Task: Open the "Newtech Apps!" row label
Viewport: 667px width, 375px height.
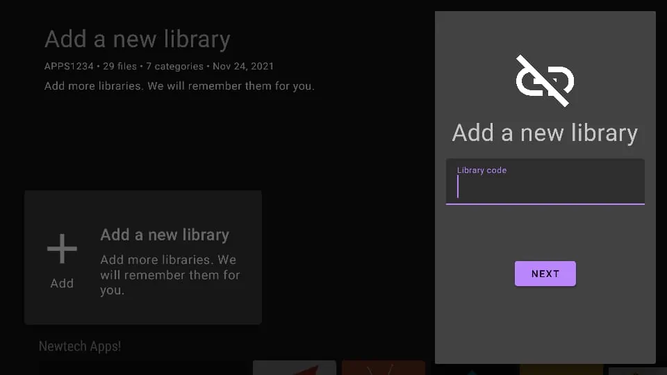Action: (80, 346)
